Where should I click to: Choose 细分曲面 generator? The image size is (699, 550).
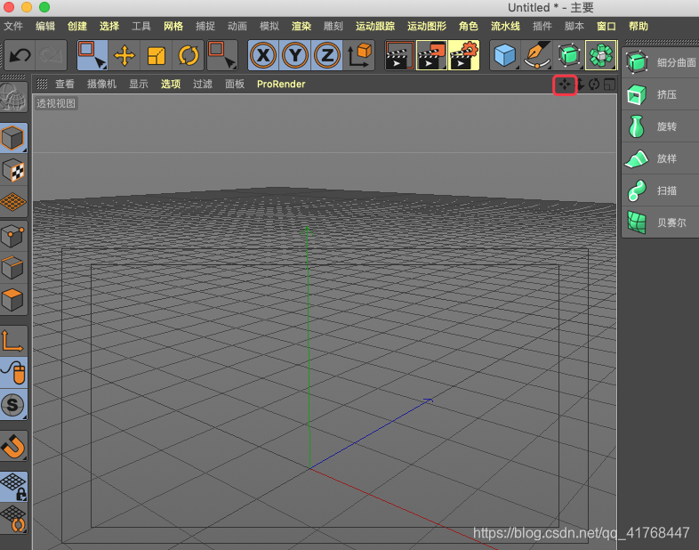point(661,62)
